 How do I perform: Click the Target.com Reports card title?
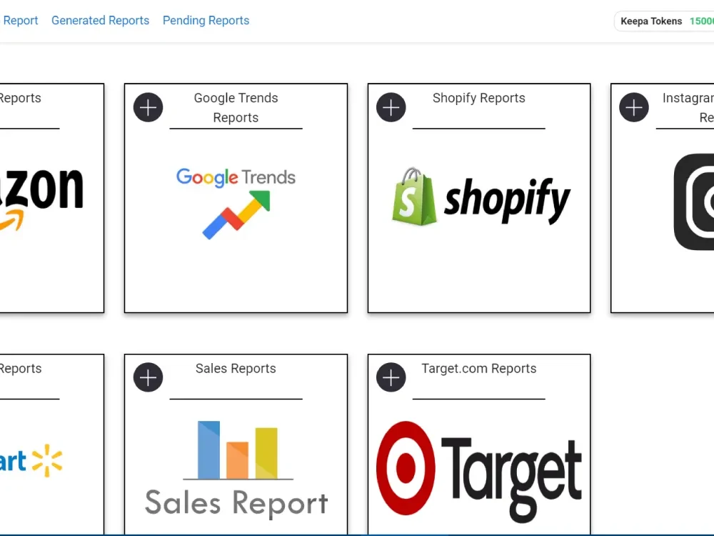click(479, 368)
